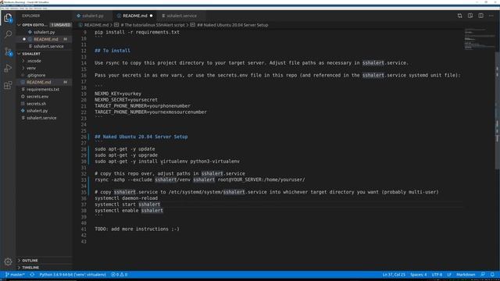Open README.md in the file tree
500x281 pixels.
coord(38,82)
